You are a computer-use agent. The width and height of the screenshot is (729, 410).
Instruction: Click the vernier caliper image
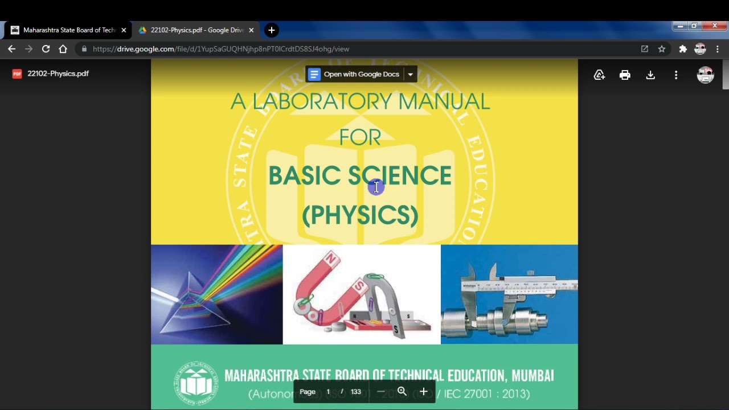(509, 294)
